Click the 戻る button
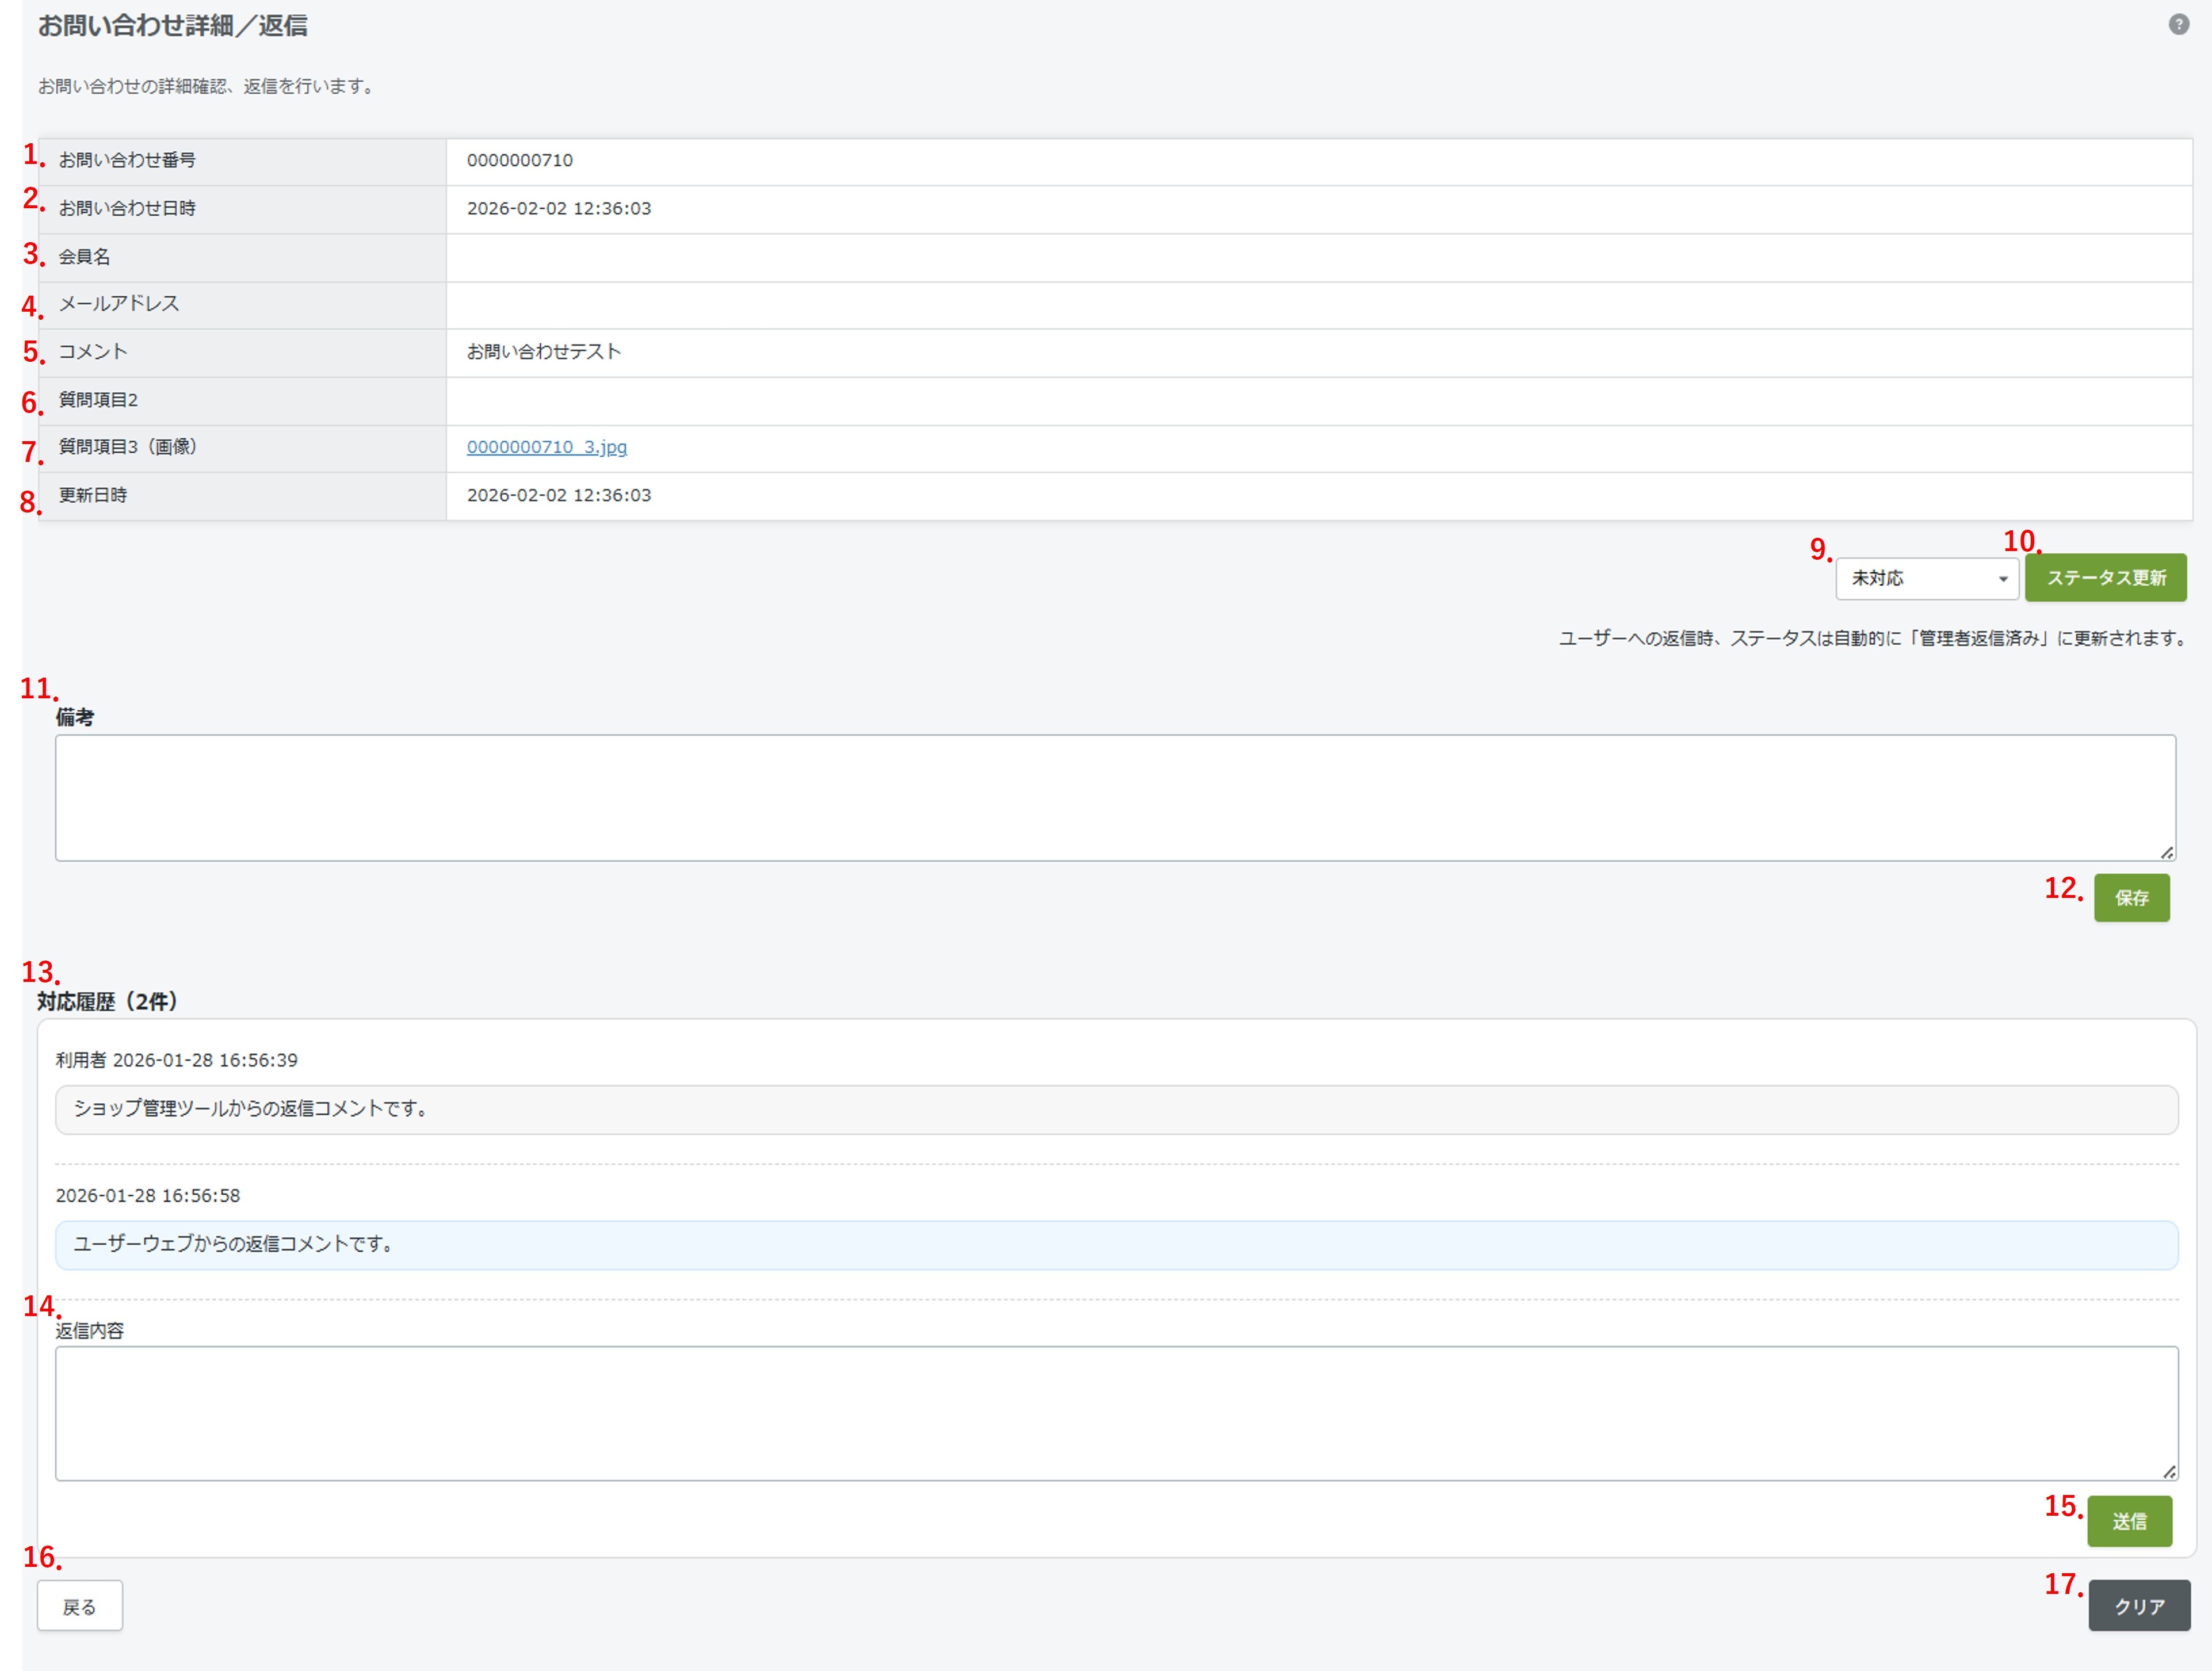2212x1671 pixels. click(x=80, y=1606)
